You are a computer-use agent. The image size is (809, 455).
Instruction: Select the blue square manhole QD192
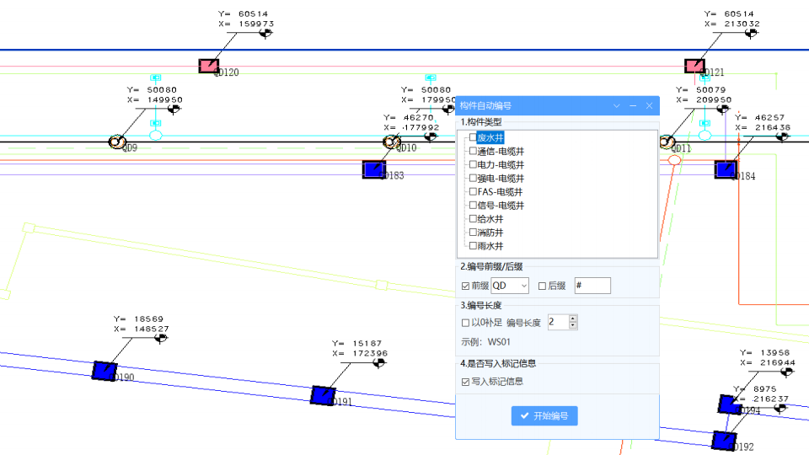tap(724, 441)
